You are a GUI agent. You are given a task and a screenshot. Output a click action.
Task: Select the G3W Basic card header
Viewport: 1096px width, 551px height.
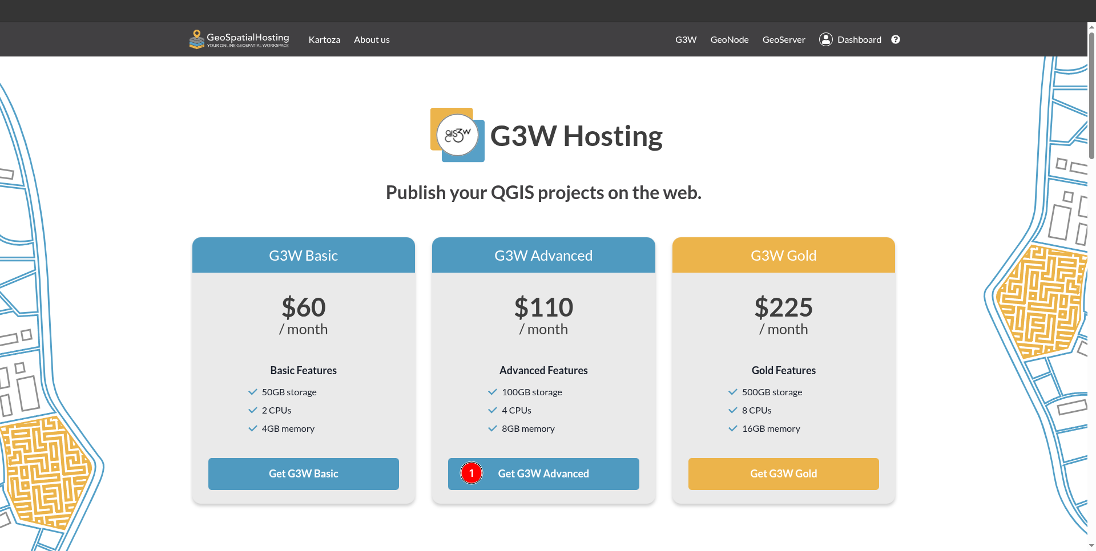click(304, 255)
